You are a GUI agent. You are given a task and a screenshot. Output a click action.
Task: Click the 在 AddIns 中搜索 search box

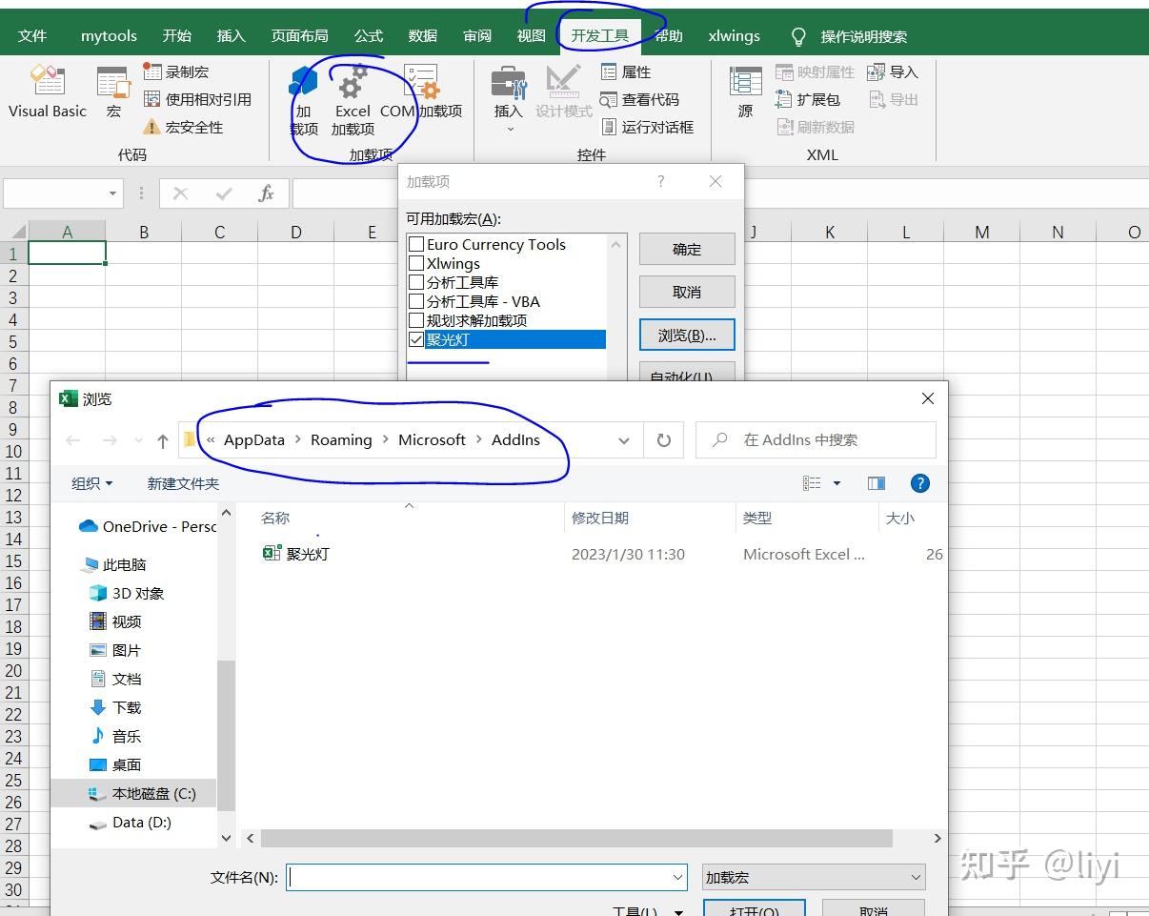coord(816,440)
